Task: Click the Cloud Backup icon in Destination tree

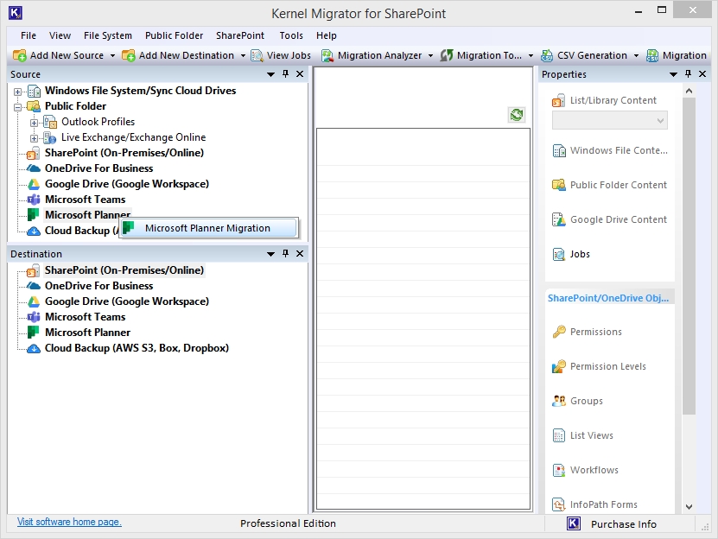Action: [x=34, y=348]
